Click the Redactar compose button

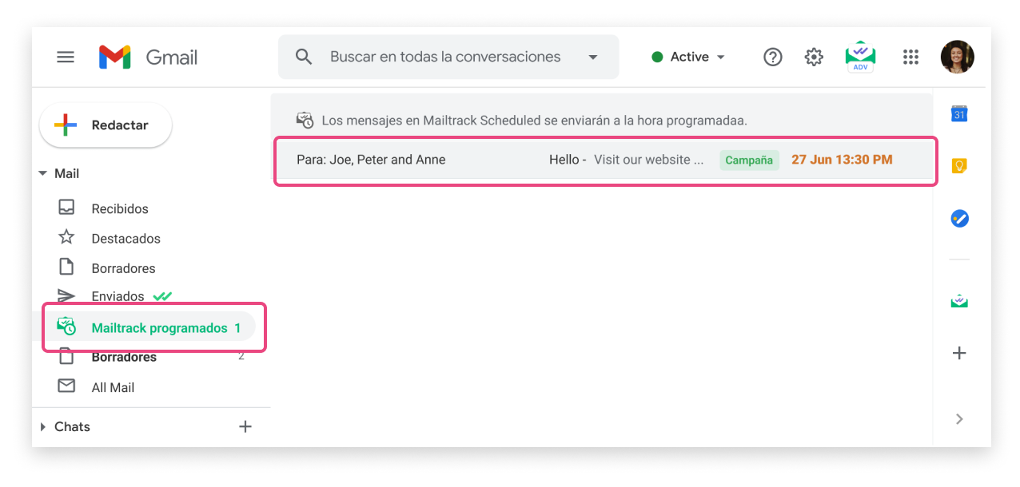(x=106, y=125)
